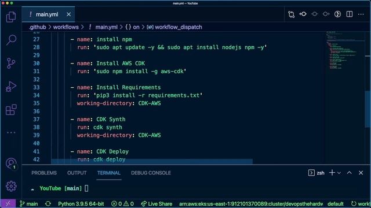
Task: Select the main.yml tab
Action: point(49,14)
